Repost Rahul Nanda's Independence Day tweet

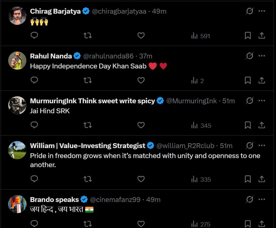[88, 81]
